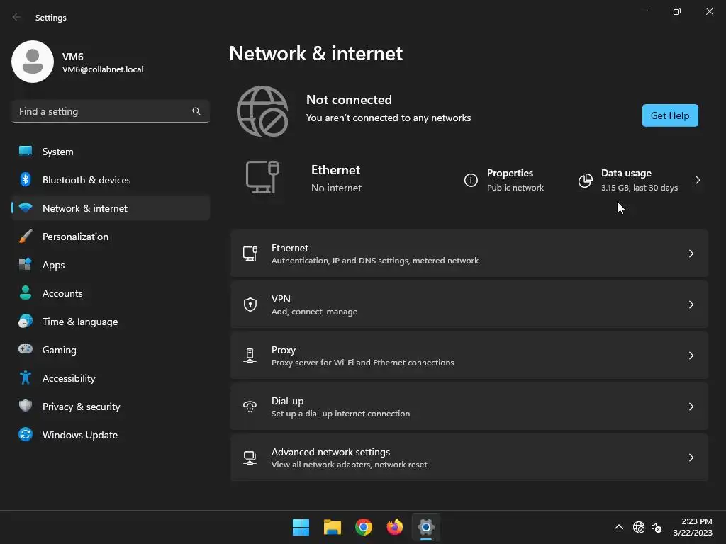Image resolution: width=726 pixels, height=544 pixels.
Task: Open Windows Update section
Action: tap(79, 435)
